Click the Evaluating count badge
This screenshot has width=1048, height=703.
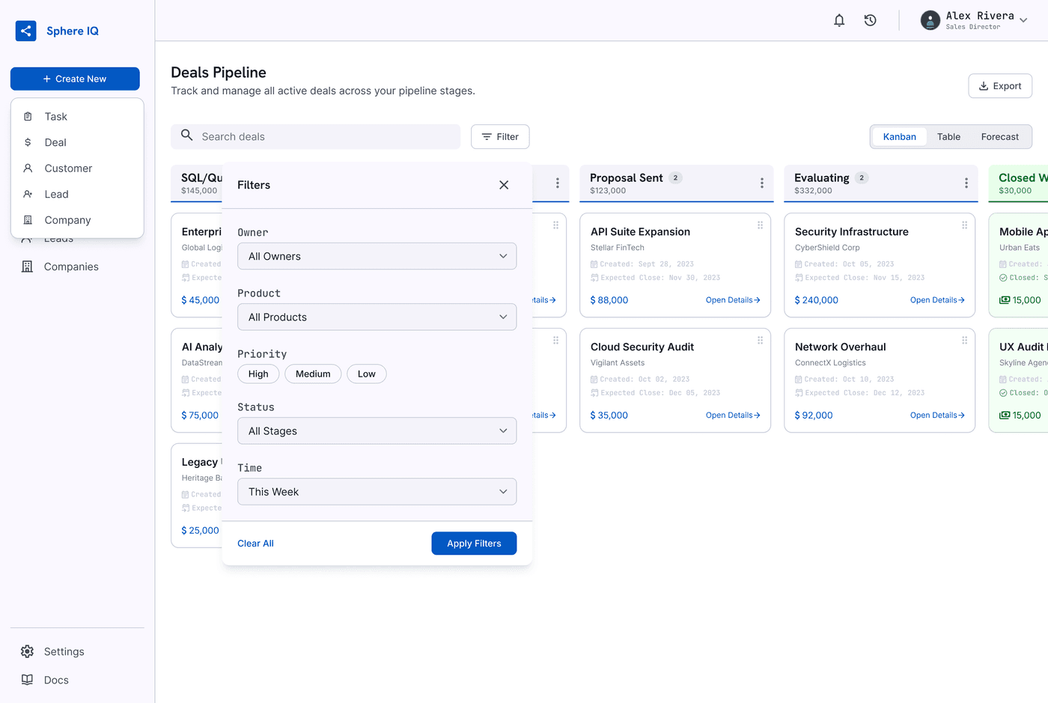tap(862, 178)
